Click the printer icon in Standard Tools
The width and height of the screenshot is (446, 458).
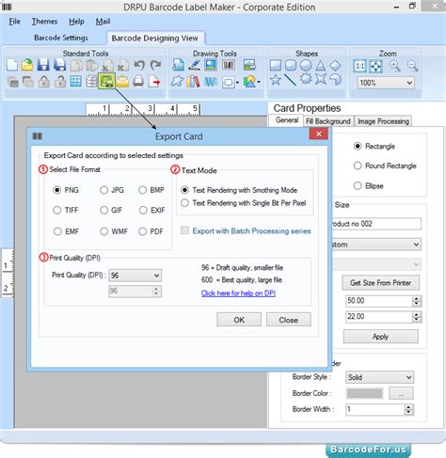[x=138, y=82]
